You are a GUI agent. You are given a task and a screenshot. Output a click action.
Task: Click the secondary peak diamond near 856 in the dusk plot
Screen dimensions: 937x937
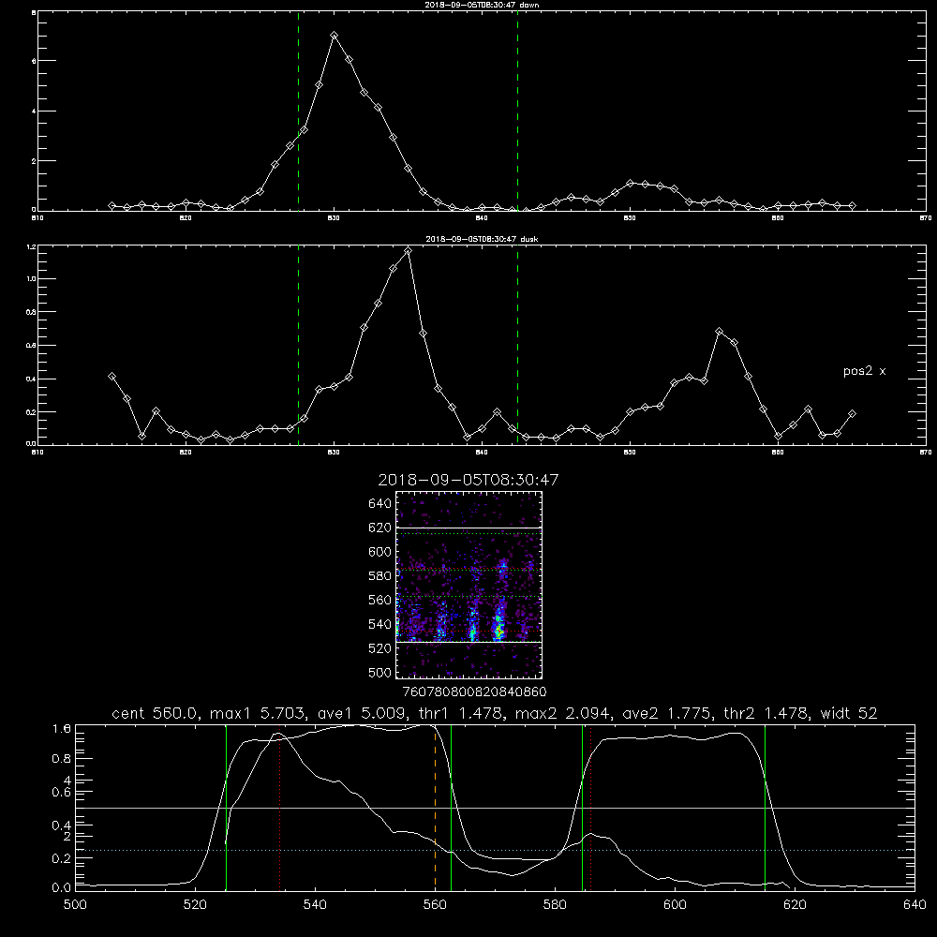click(x=720, y=331)
